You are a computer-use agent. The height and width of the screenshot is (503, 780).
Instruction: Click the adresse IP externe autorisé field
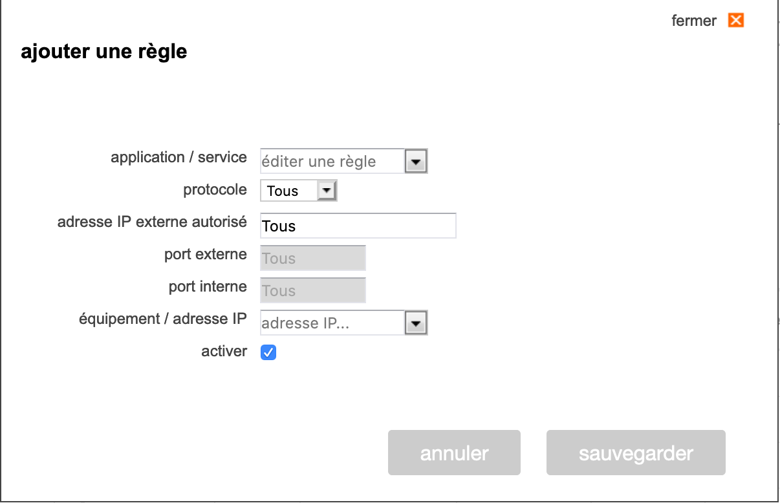tap(358, 226)
